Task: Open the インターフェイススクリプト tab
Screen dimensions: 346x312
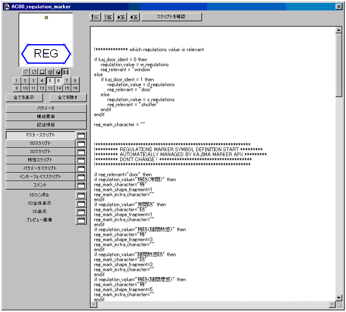Action: (x=40, y=177)
